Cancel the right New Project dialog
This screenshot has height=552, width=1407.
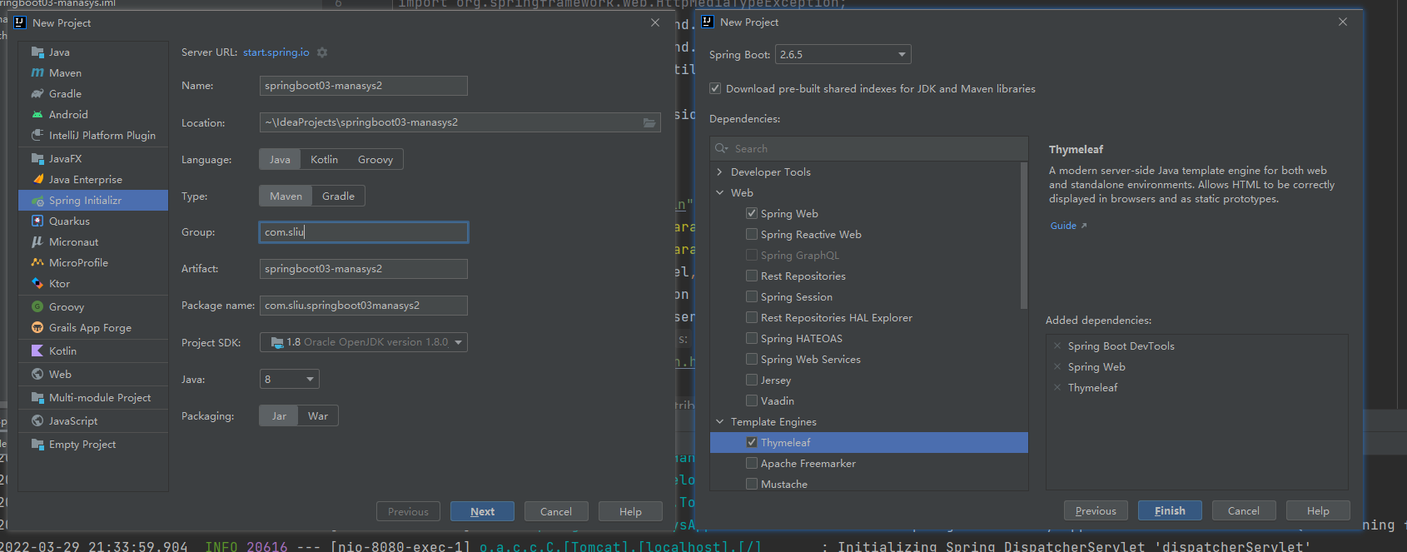point(1243,510)
